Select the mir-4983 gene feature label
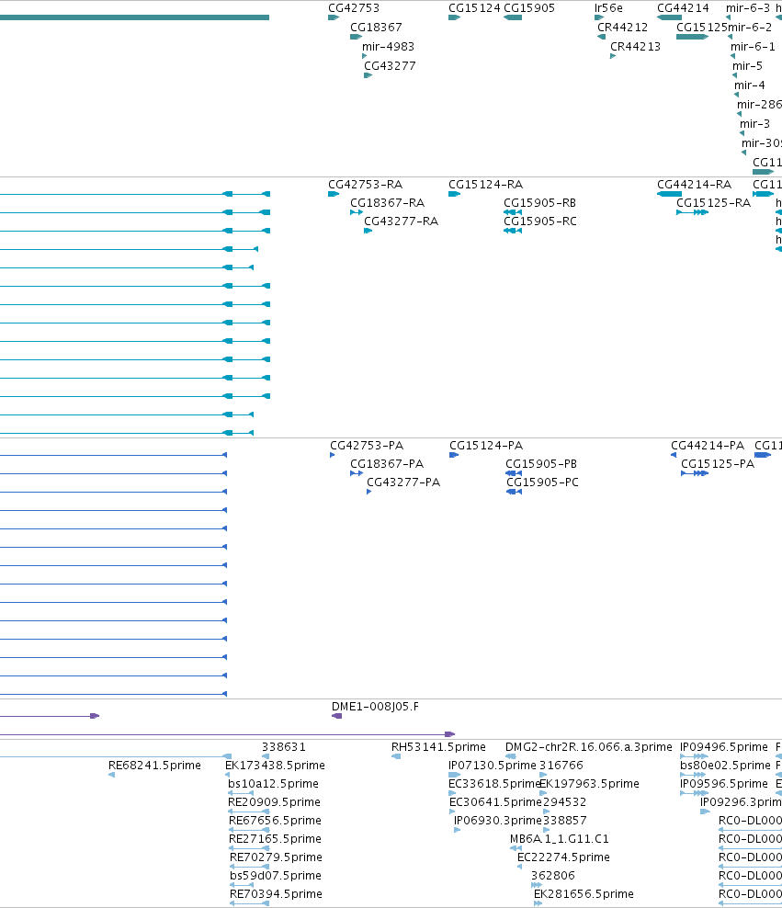 point(388,46)
